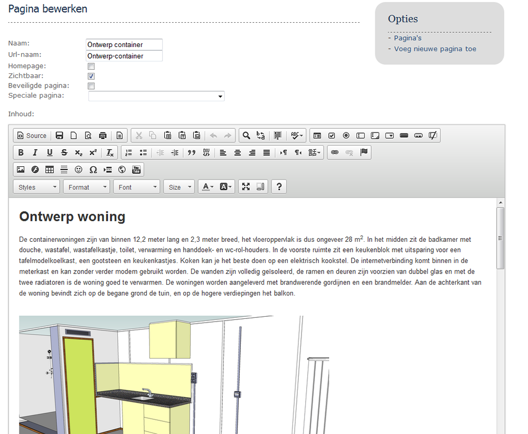Click Voeg nieuwe pagina toe link
528x434 pixels.
(435, 49)
